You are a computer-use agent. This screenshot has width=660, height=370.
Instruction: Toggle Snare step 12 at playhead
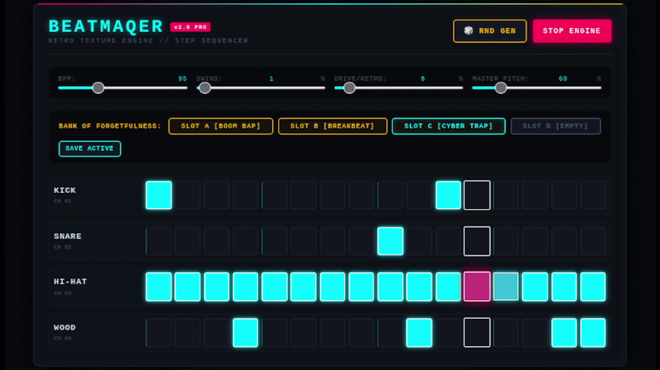477,241
